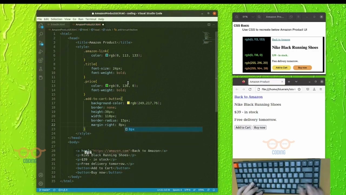Open the Help menu
This screenshot has height=195, width=346.
101,19
